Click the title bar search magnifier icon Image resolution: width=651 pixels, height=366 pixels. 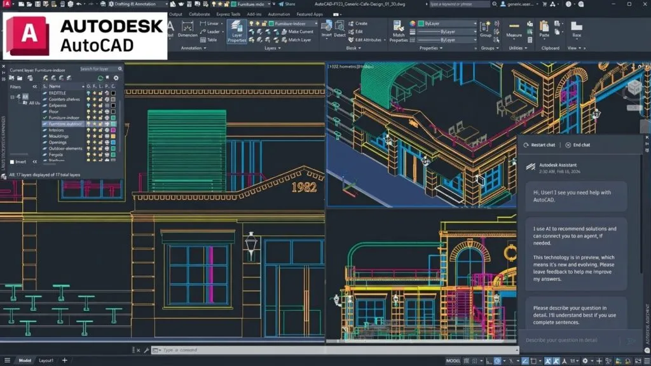[x=495, y=4]
